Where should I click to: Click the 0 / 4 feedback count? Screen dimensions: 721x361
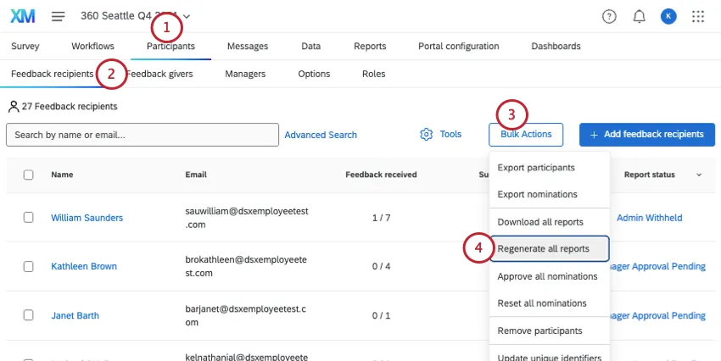(x=381, y=266)
